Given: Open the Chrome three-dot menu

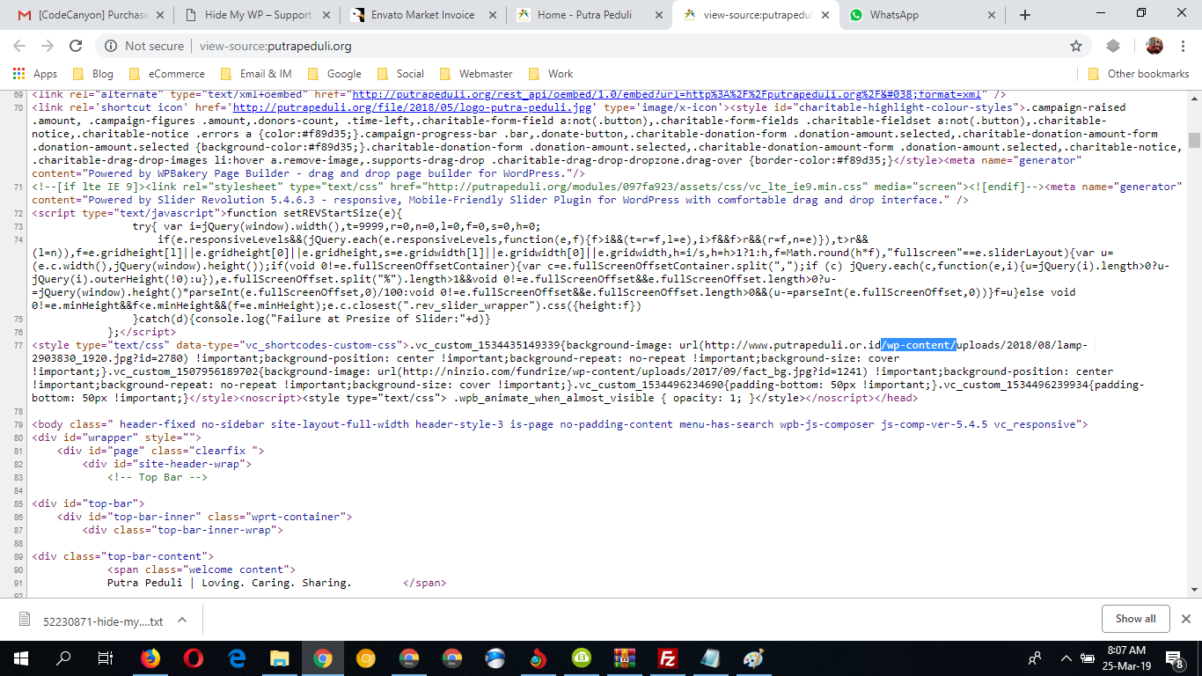Looking at the screenshot, I should pyautogui.click(x=1184, y=46).
